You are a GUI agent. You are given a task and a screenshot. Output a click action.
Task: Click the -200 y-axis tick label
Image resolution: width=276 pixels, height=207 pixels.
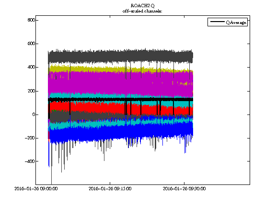point(30,138)
